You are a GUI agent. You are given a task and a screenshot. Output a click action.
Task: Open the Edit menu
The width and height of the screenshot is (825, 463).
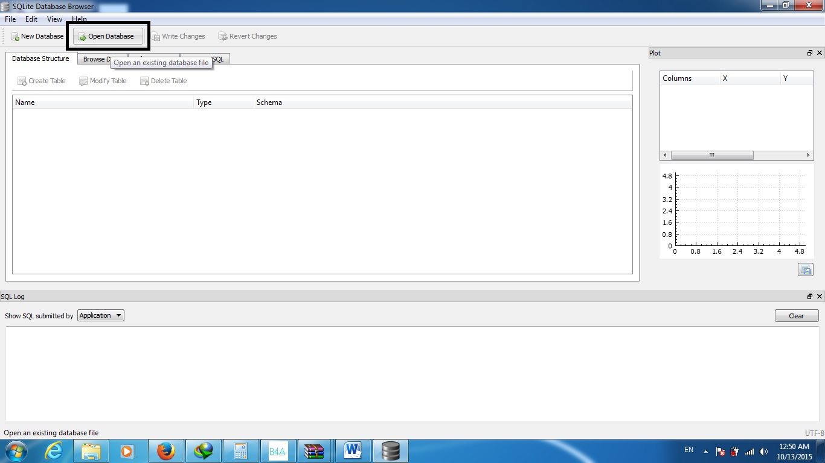[31, 19]
